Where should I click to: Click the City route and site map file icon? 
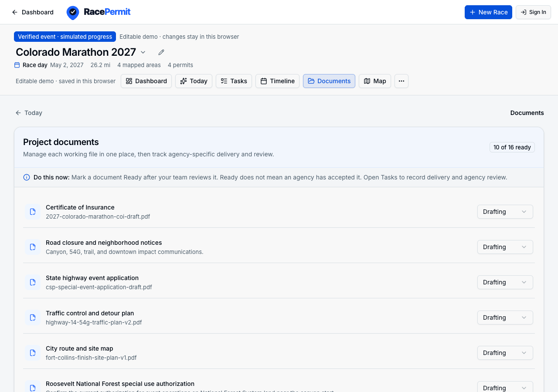click(33, 353)
